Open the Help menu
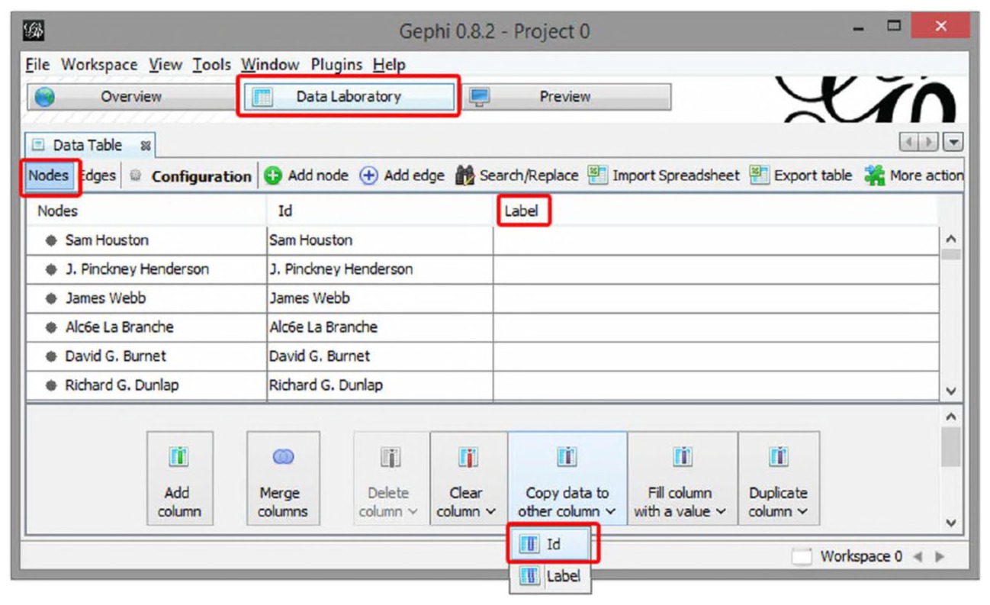The width and height of the screenshot is (990, 605). pyautogui.click(x=389, y=65)
